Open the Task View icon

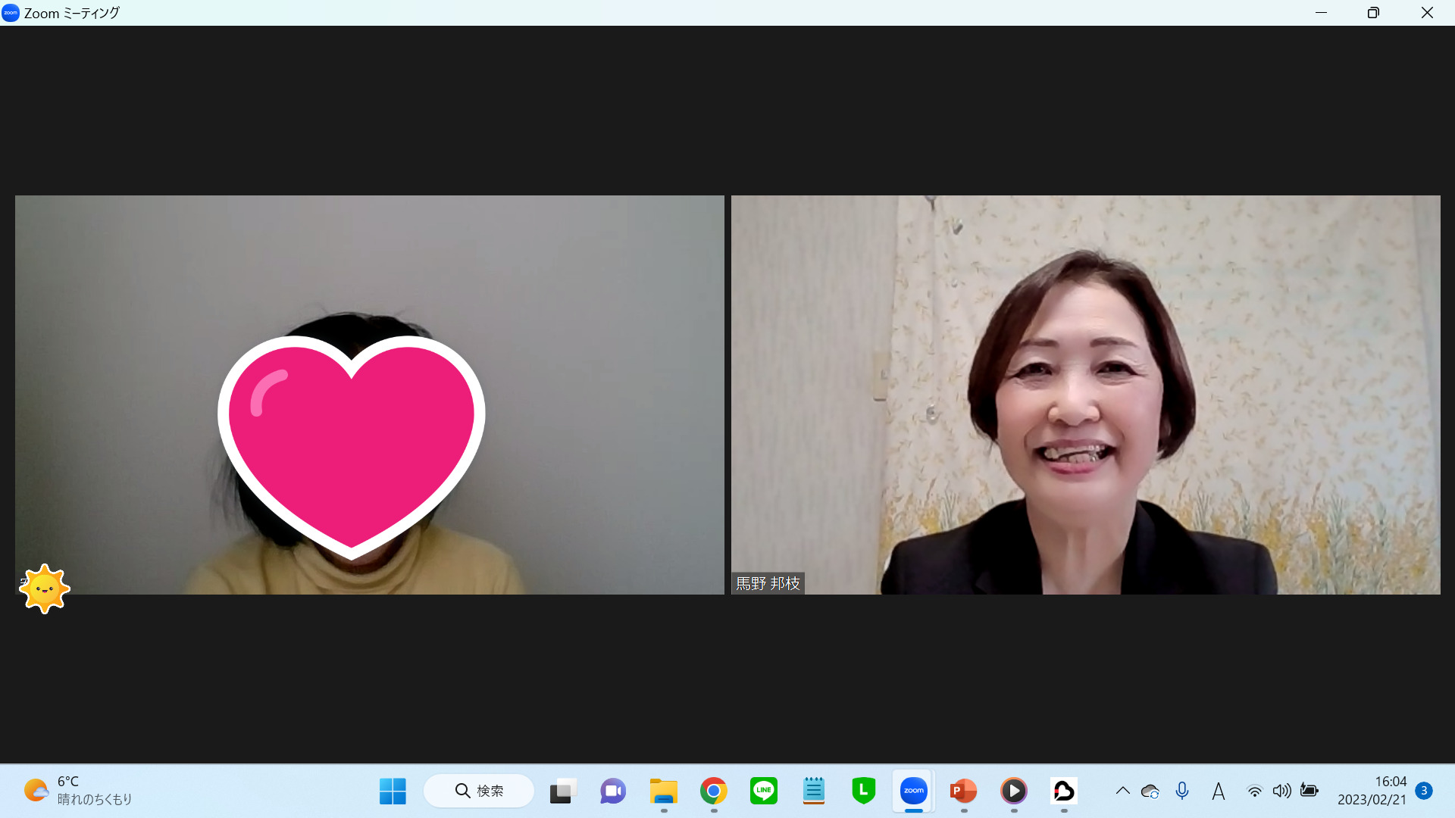[x=562, y=791]
